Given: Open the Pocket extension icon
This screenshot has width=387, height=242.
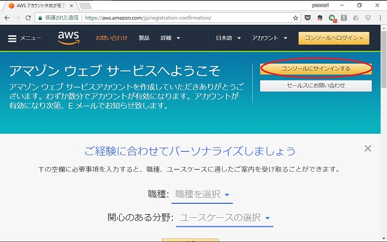Looking at the screenshot, I should pos(308,18).
